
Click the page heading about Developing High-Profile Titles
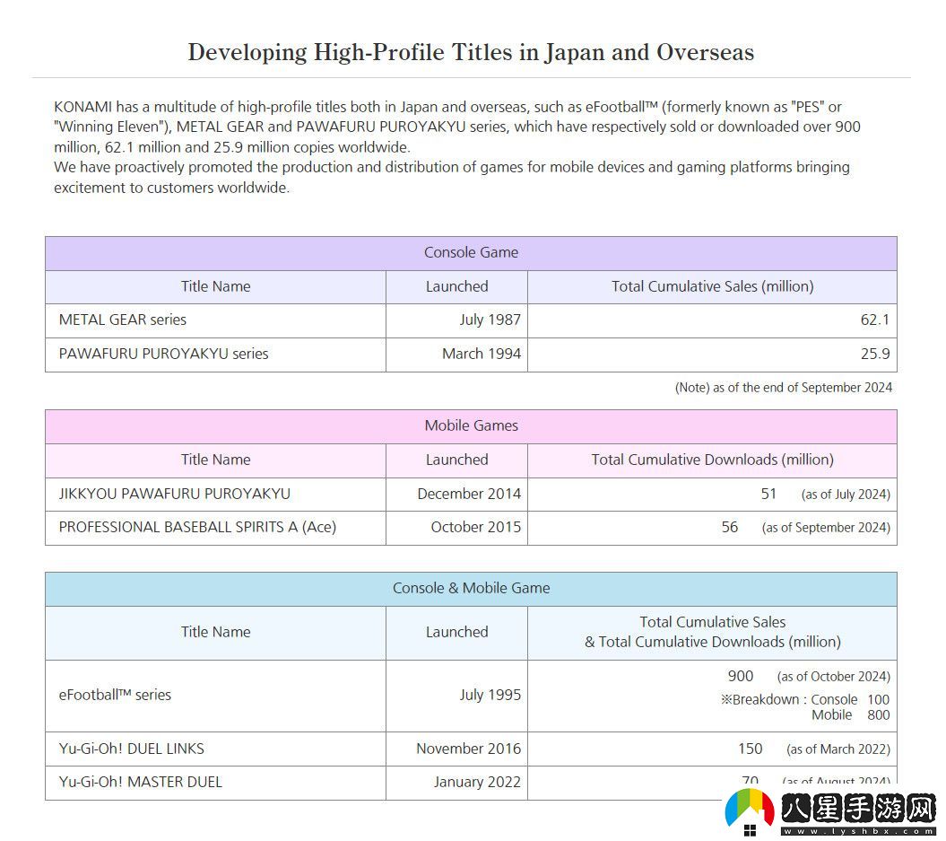(x=471, y=52)
